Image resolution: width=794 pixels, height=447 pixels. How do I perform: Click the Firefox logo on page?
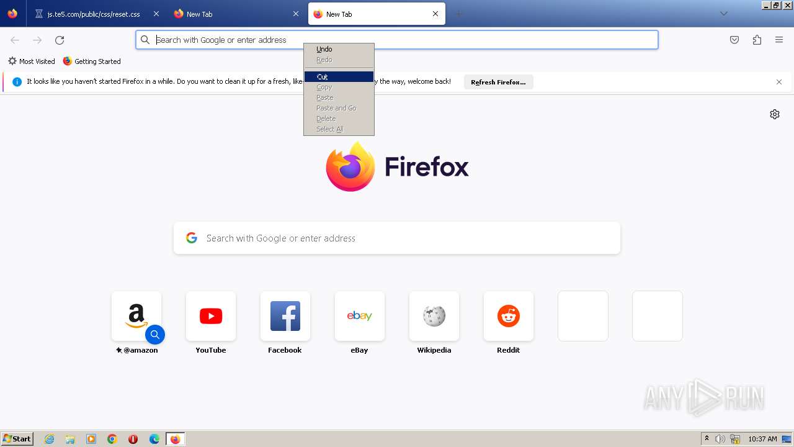(x=350, y=167)
